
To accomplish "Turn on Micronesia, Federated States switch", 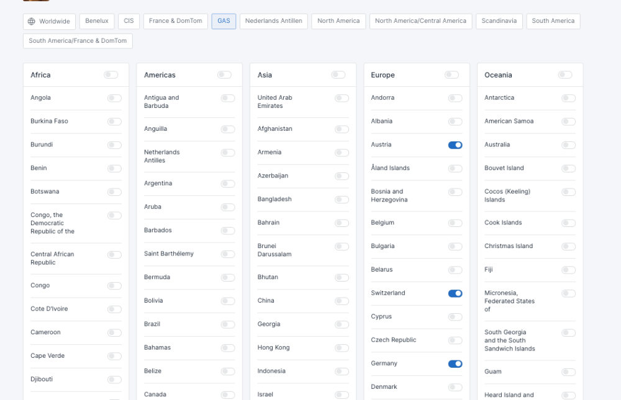I will (x=569, y=293).
